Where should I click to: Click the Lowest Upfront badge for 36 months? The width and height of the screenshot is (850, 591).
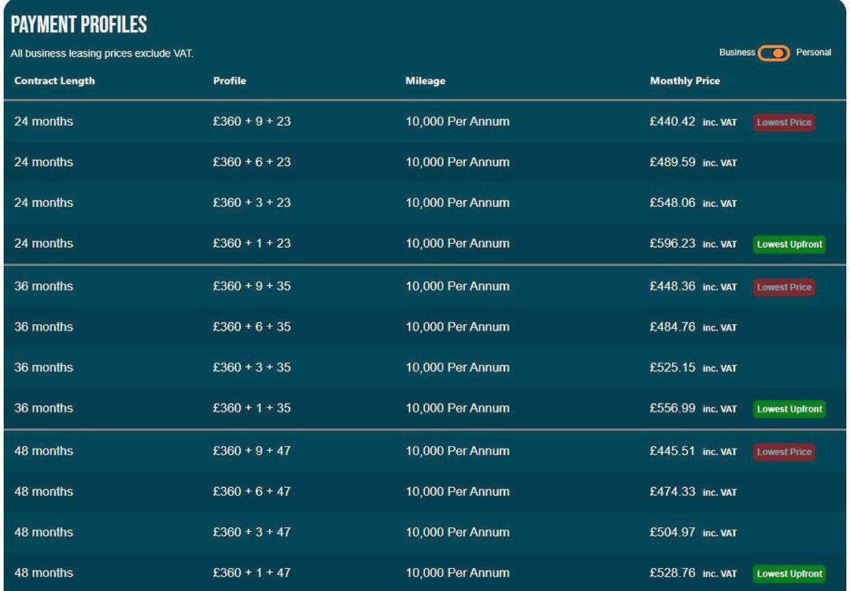tap(789, 409)
